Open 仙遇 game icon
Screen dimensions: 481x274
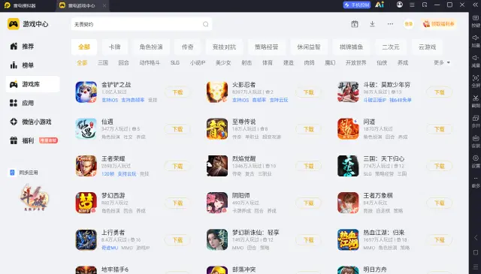[x=86, y=129]
